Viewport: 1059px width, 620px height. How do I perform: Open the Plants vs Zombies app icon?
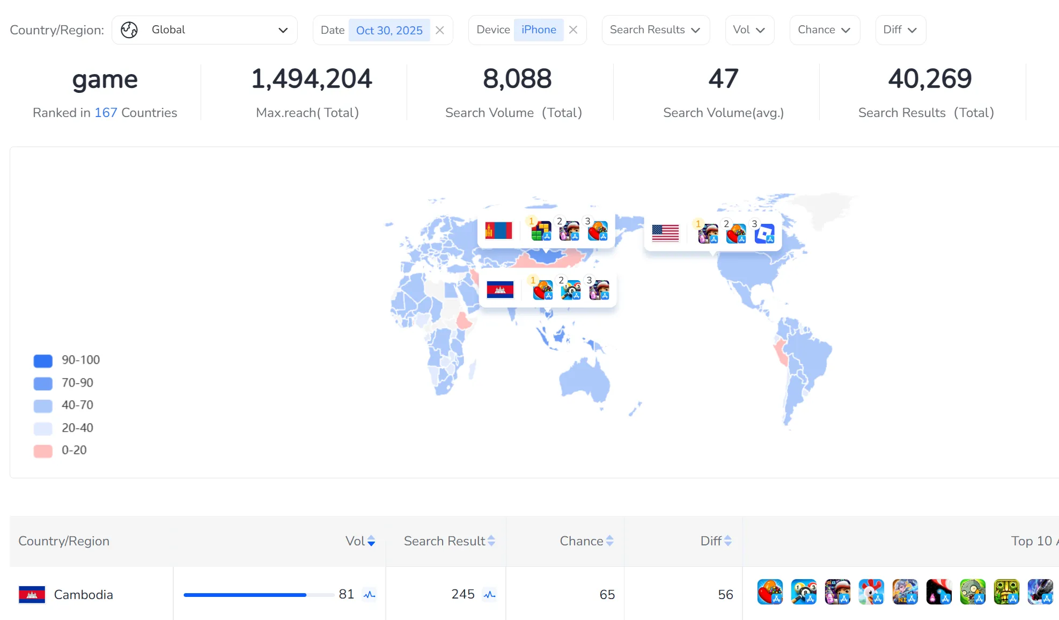coord(973,592)
